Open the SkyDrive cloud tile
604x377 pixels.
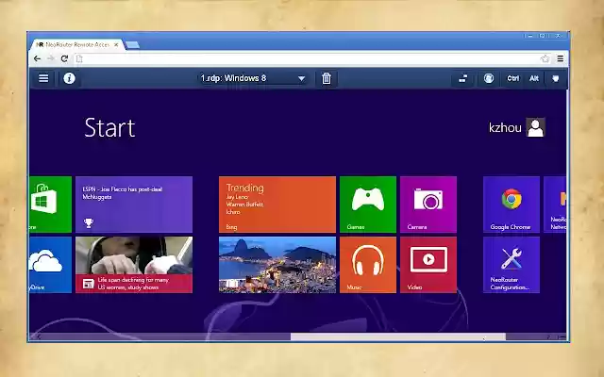tap(50, 265)
